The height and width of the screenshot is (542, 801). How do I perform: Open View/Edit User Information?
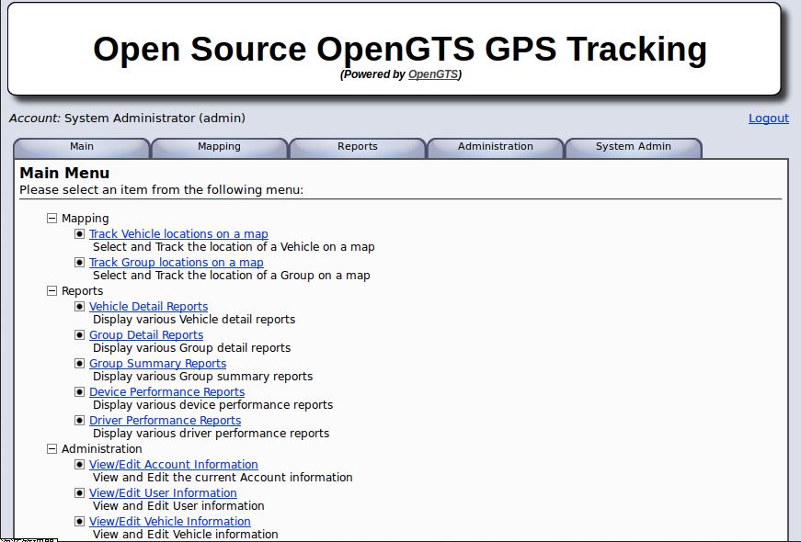click(x=163, y=493)
